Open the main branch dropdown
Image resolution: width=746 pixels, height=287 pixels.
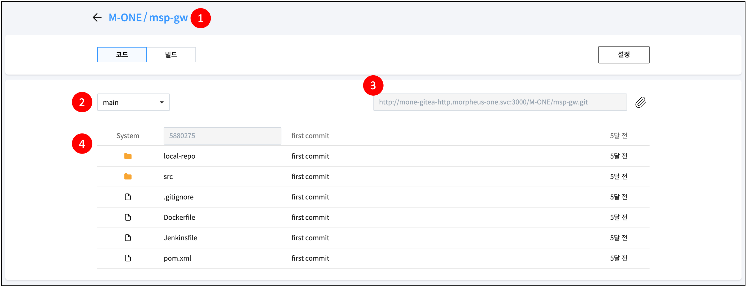point(133,102)
